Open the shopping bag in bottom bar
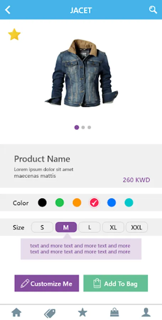This screenshot has width=162, height=320. 115,312
